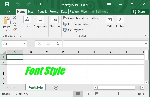
Task: Open Insert Function fx dialog
Action: pos(58,44)
